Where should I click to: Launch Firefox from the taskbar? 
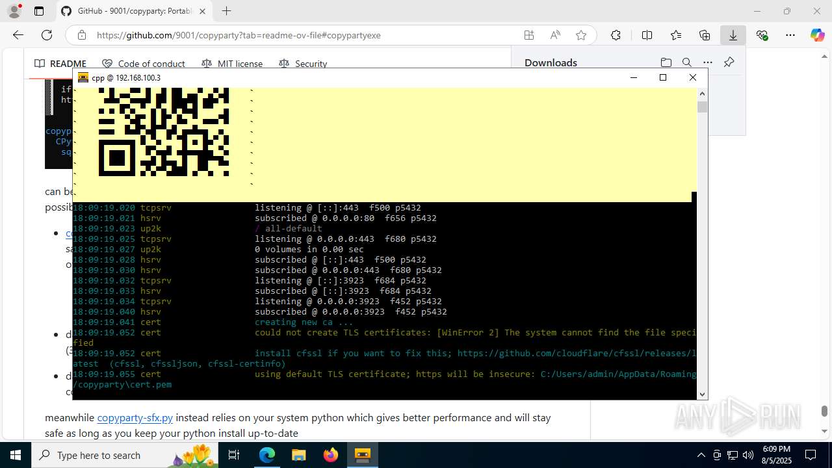point(330,455)
